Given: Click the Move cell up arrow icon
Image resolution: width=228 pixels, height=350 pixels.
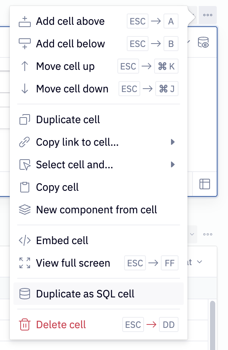Looking at the screenshot, I should (25, 66).
